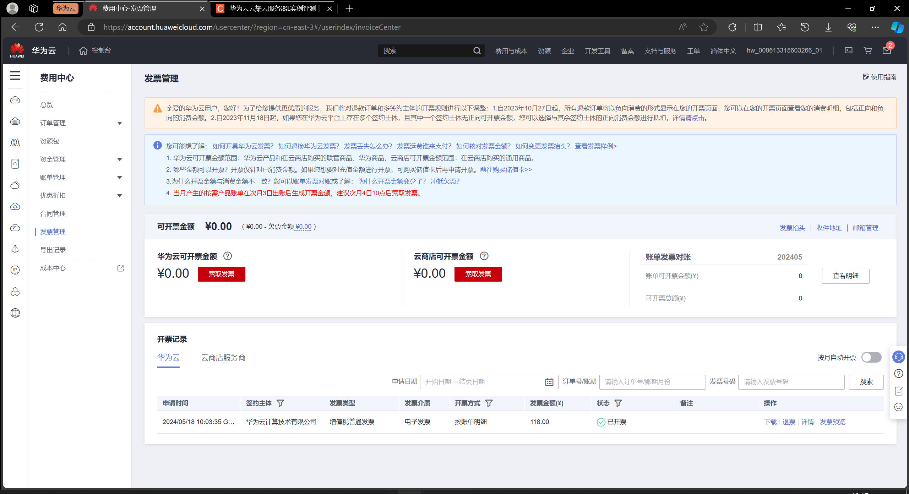
Task: Open the CloudShell terminal icon
Action: (849, 50)
